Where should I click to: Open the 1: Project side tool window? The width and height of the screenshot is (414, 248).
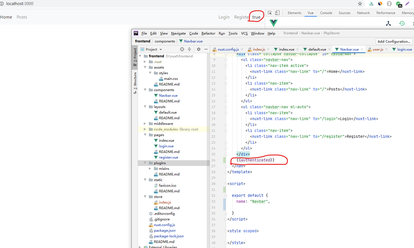(x=135, y=57)
